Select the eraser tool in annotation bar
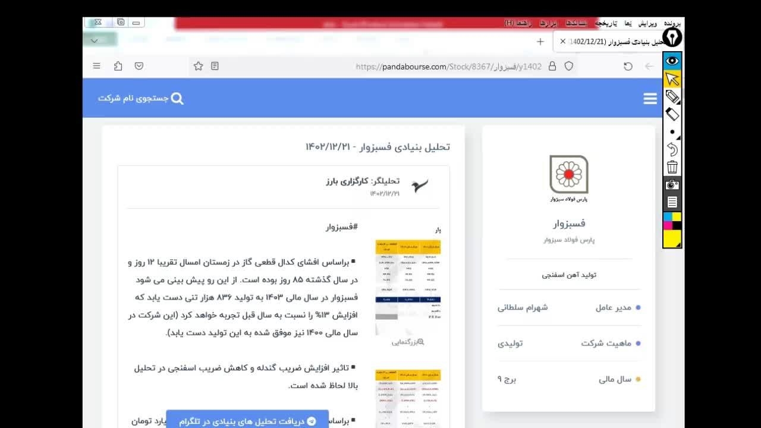 pyautogui.click(x=672, y=114)
